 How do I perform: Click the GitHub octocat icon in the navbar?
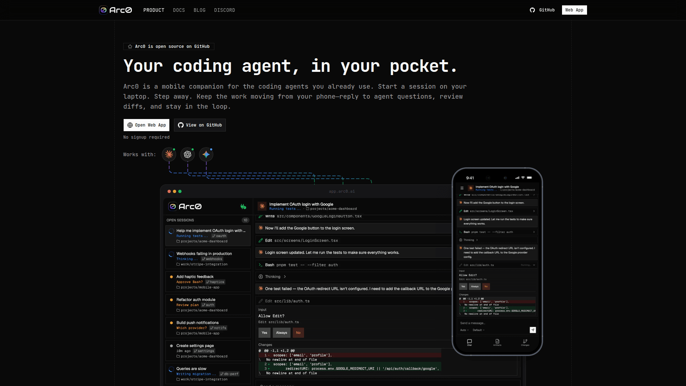point(532,10)
